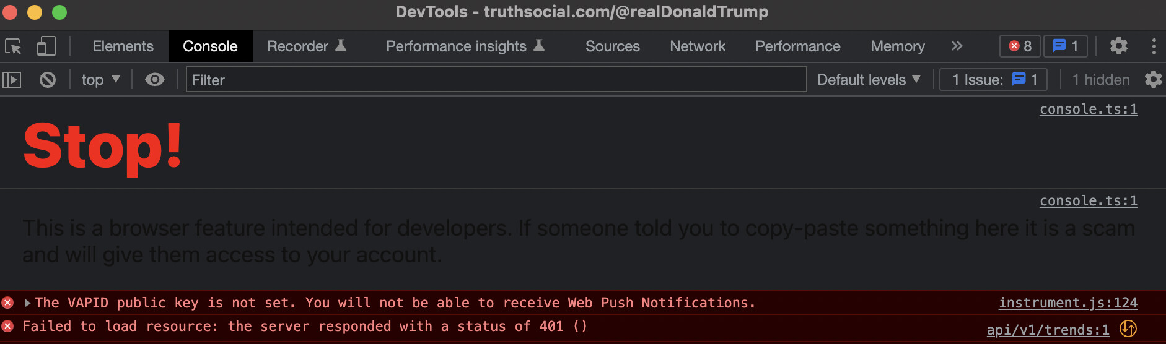Click the blue issues count badge

(x=1065, y=46)
